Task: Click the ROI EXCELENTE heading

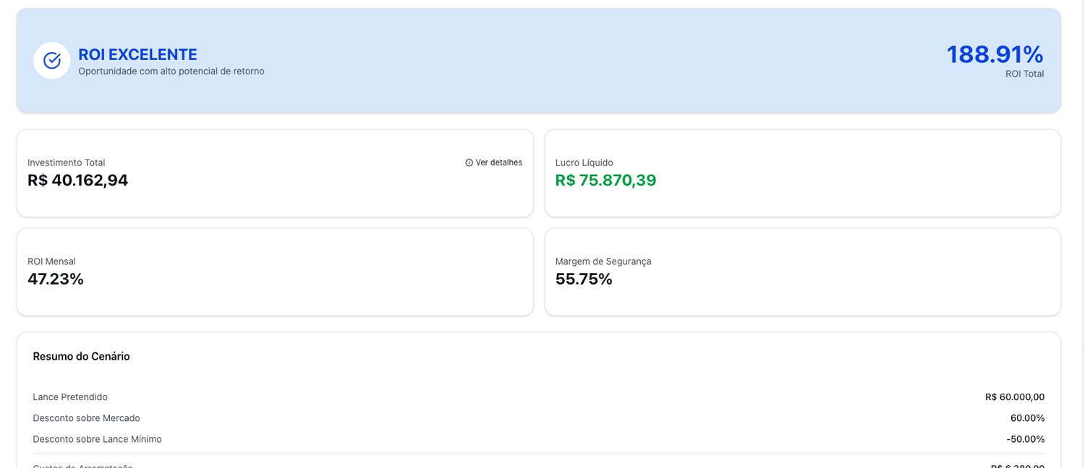Action: point(137,54)
